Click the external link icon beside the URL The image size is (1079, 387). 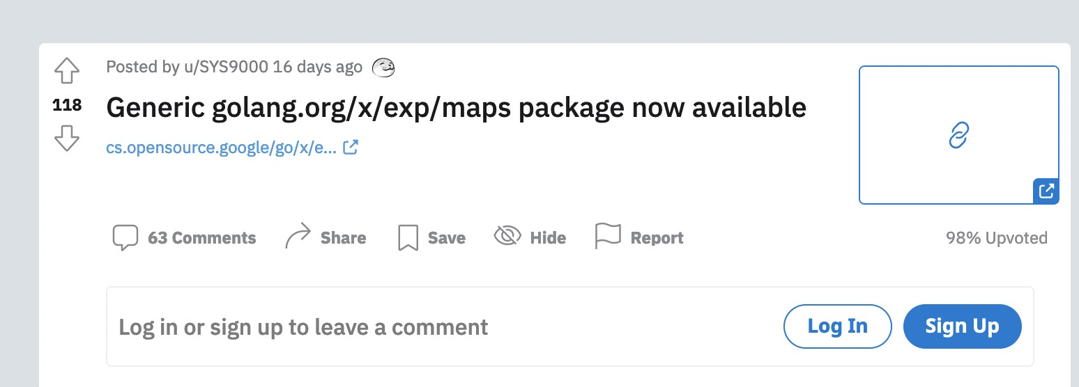(351, 148)
